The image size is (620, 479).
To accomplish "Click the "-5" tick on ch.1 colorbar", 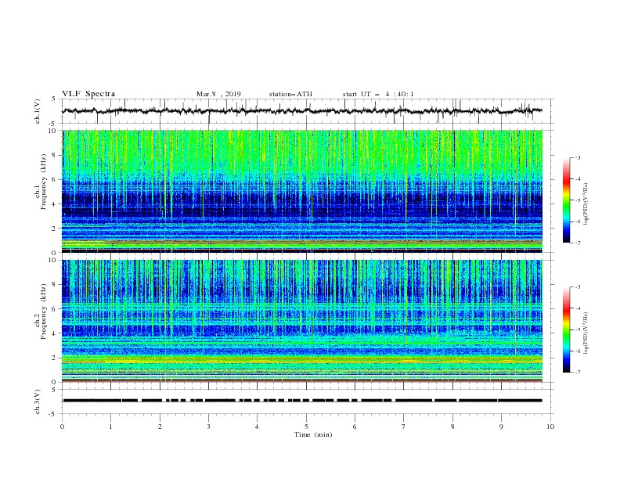I will click(x=577, y=200).
